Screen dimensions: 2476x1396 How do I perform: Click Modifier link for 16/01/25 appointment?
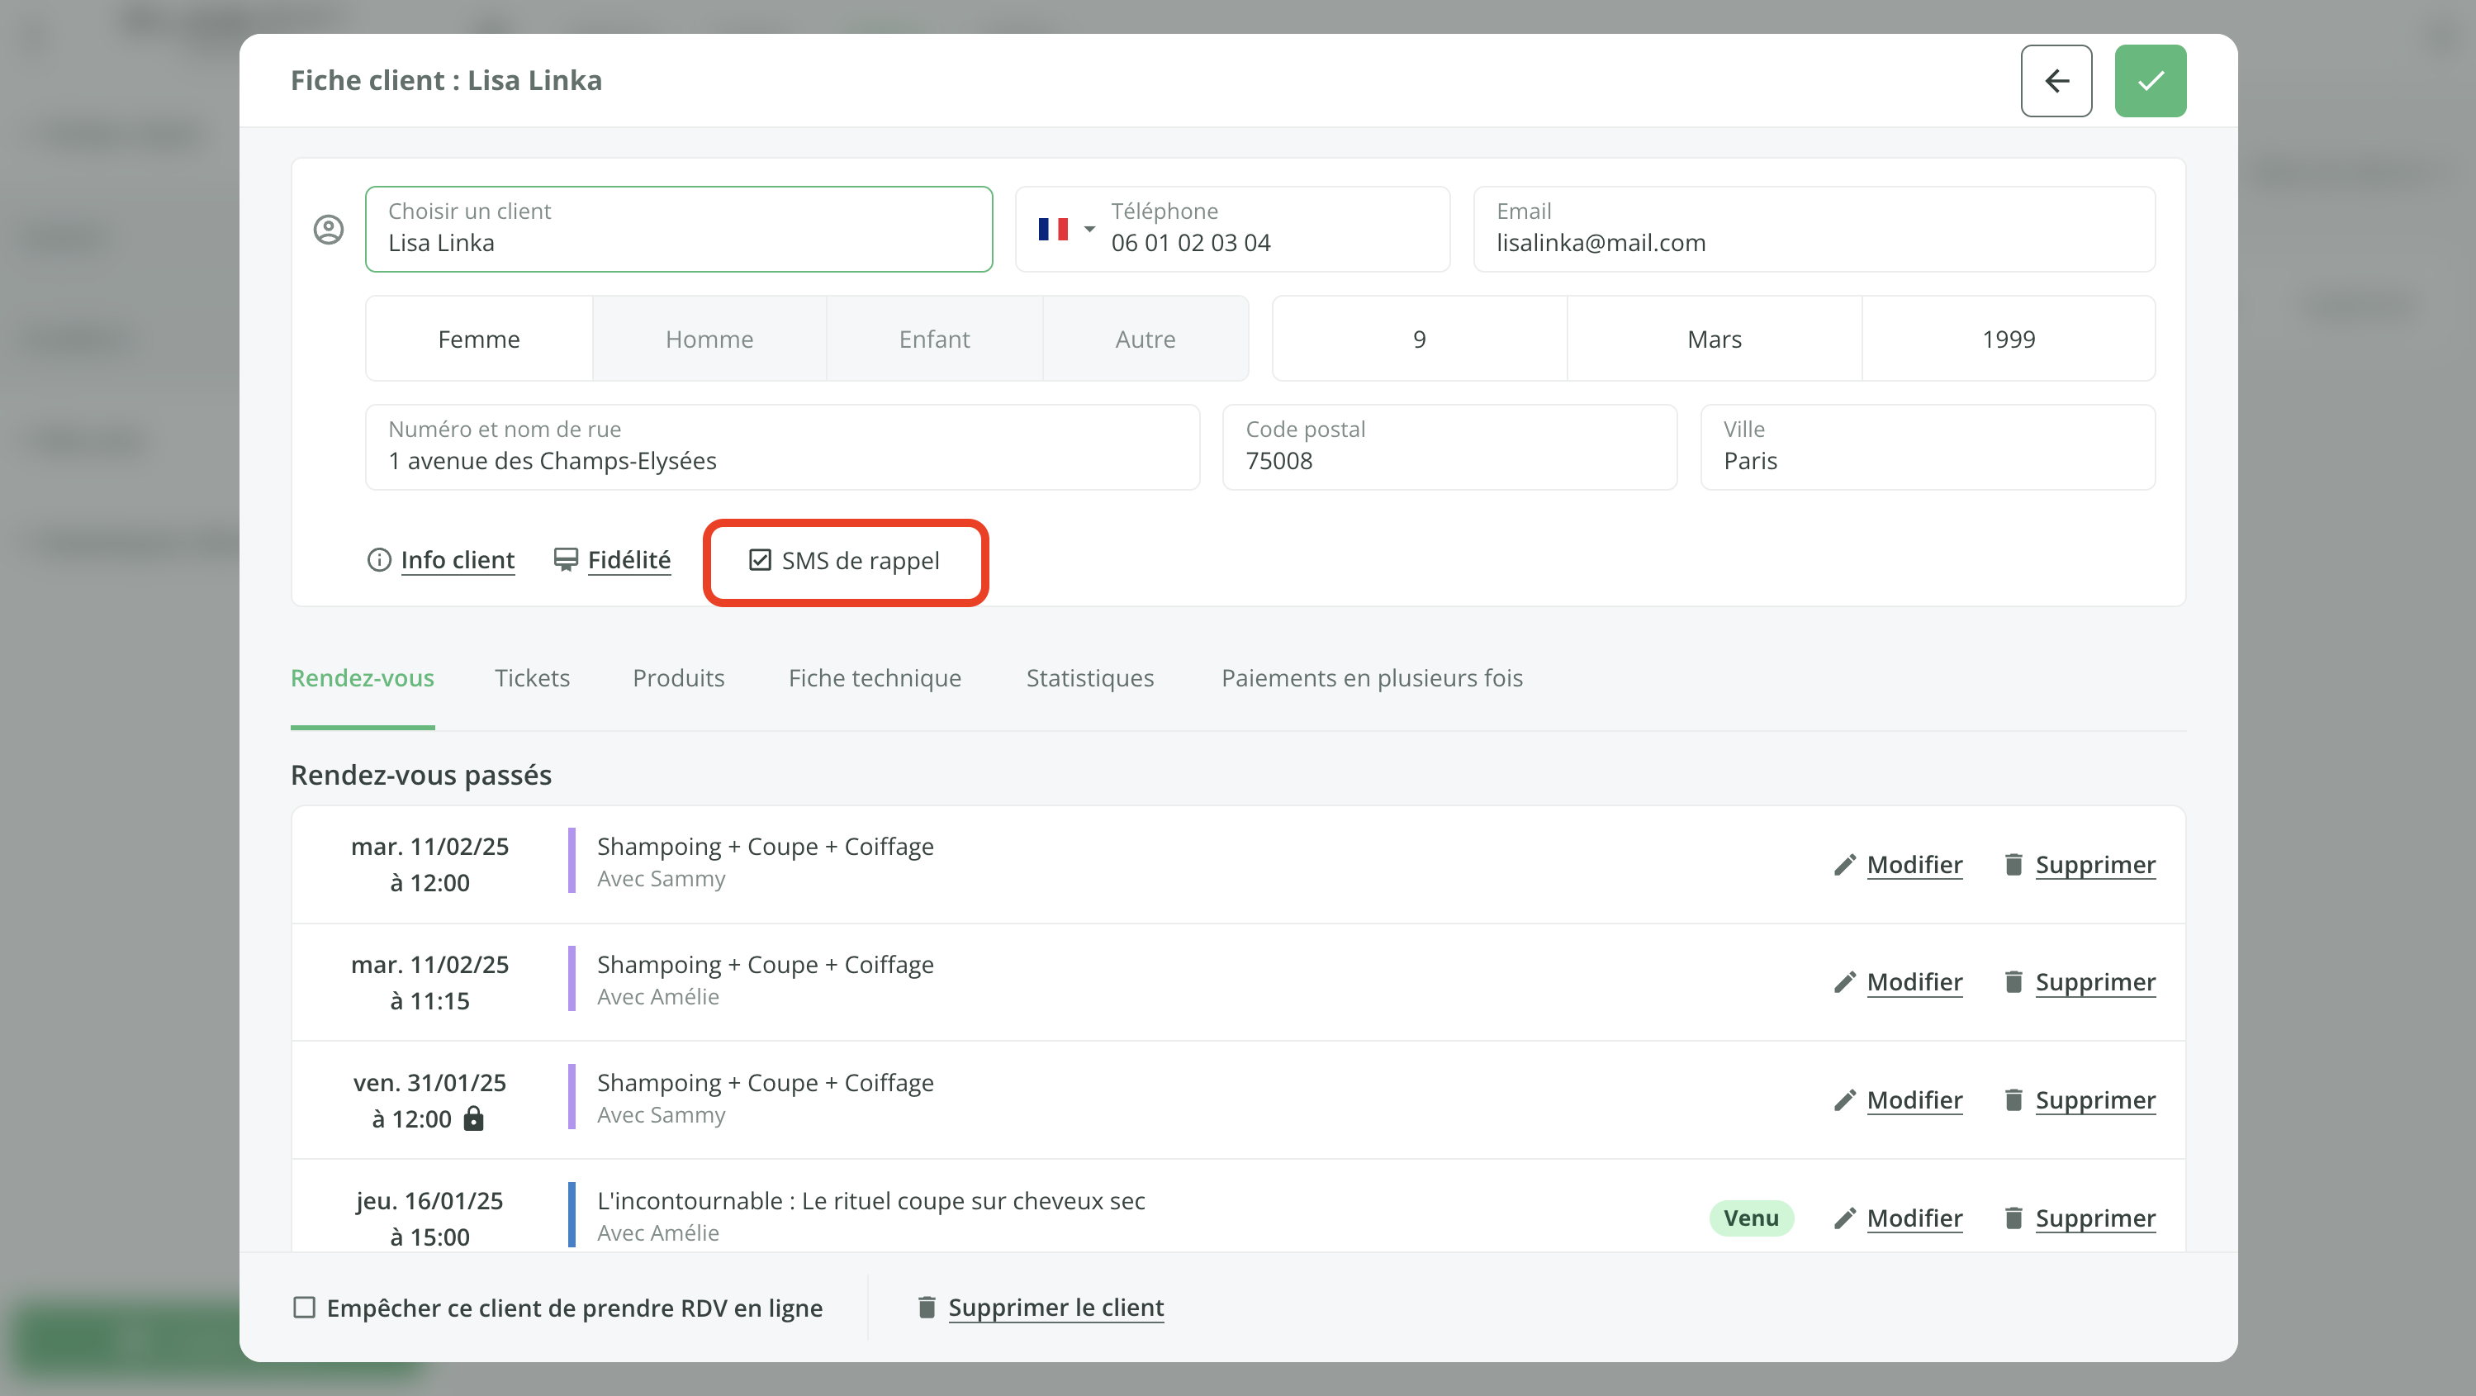coord(1914,1218)
